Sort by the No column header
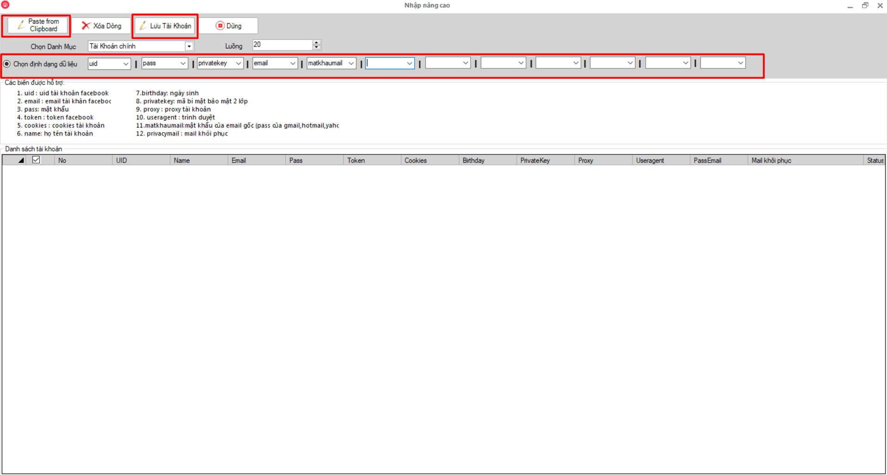The height and width of the screenshot is (475, 887). [x=83, y=160]
